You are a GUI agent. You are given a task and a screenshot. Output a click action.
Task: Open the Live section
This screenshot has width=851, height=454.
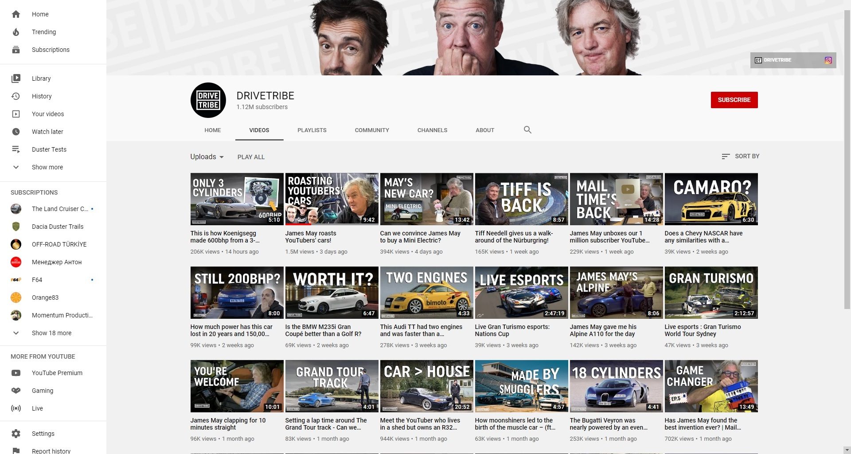coord(37,408)
